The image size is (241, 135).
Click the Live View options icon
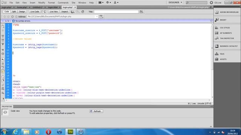101,16
